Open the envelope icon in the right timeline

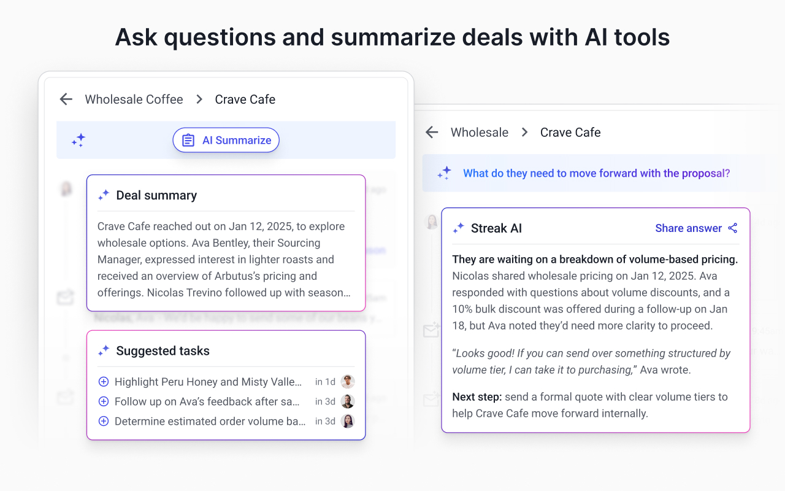[431, 330]
